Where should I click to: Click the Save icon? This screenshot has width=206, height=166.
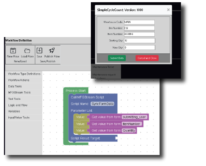point(39,50)
